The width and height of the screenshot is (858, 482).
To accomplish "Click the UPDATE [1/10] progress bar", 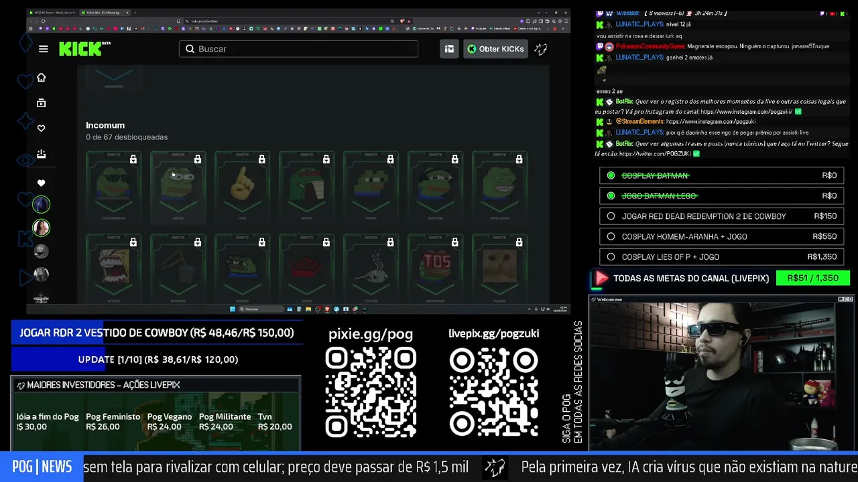I will tap(156, 359).
